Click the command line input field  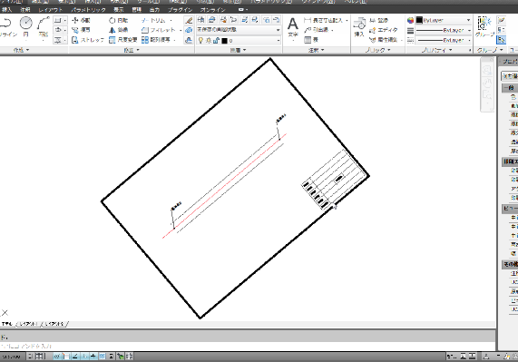(x=248, y=347)
